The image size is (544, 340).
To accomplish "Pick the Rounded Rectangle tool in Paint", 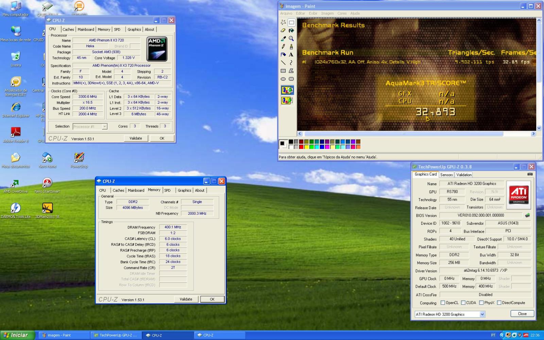I will click(x=291, y=79).
